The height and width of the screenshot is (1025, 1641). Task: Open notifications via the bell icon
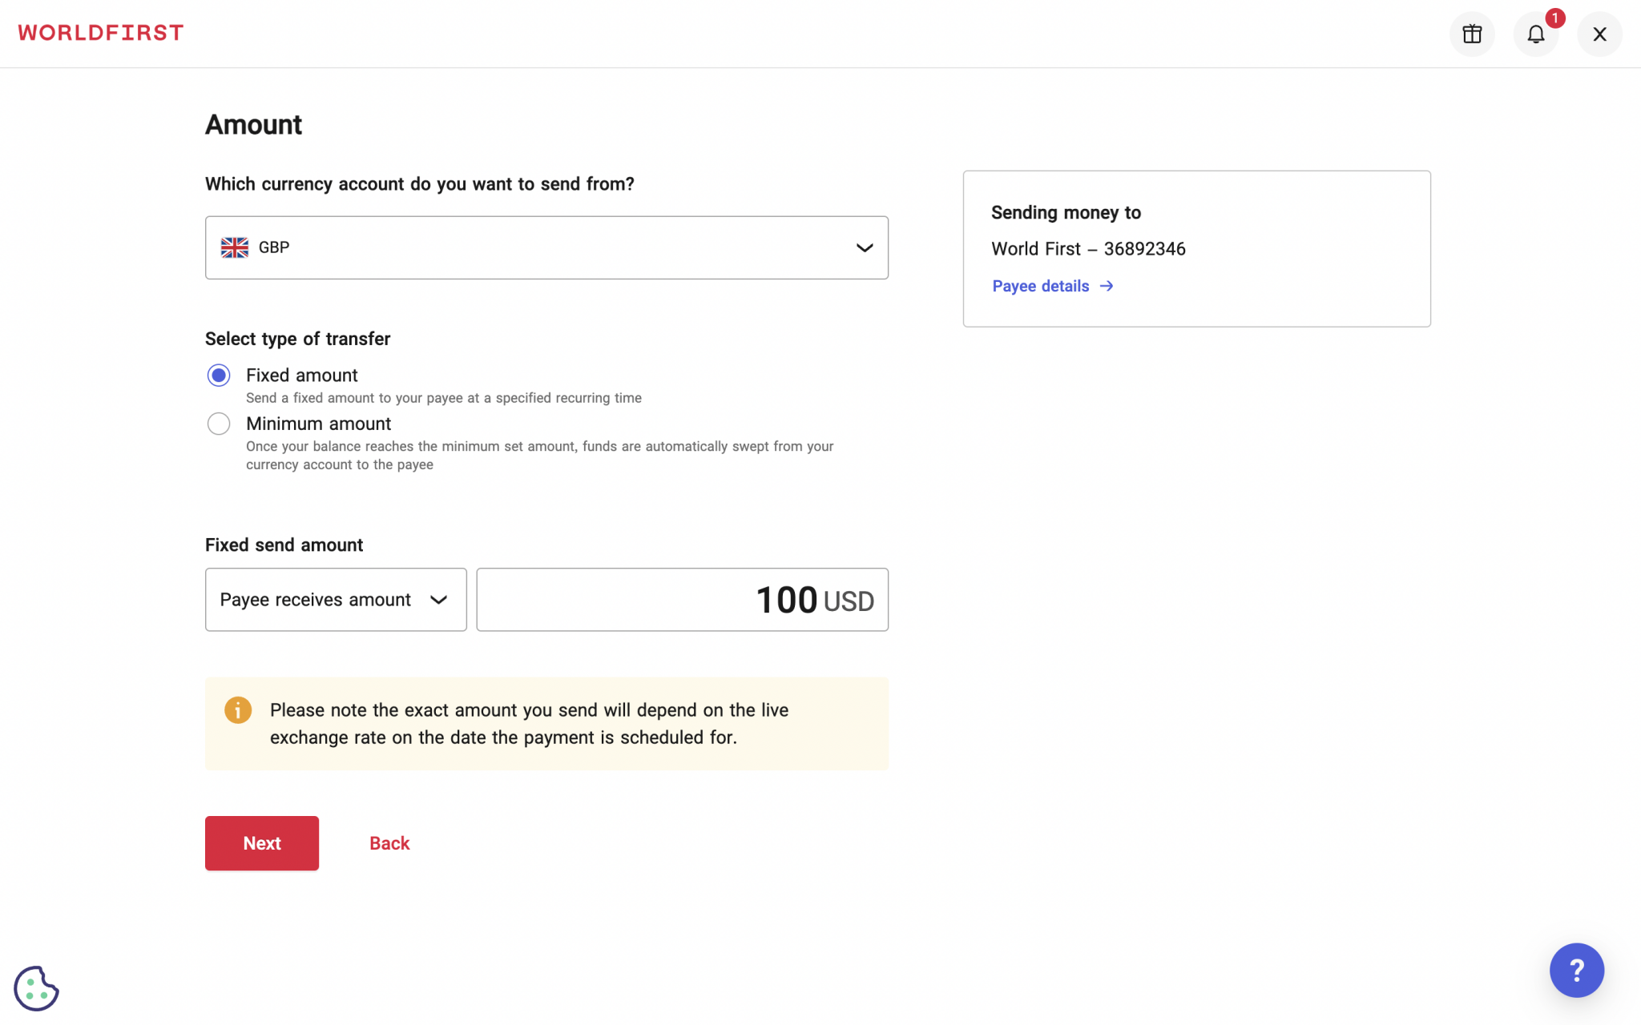pyautogui.click(x=1536, y=34)
